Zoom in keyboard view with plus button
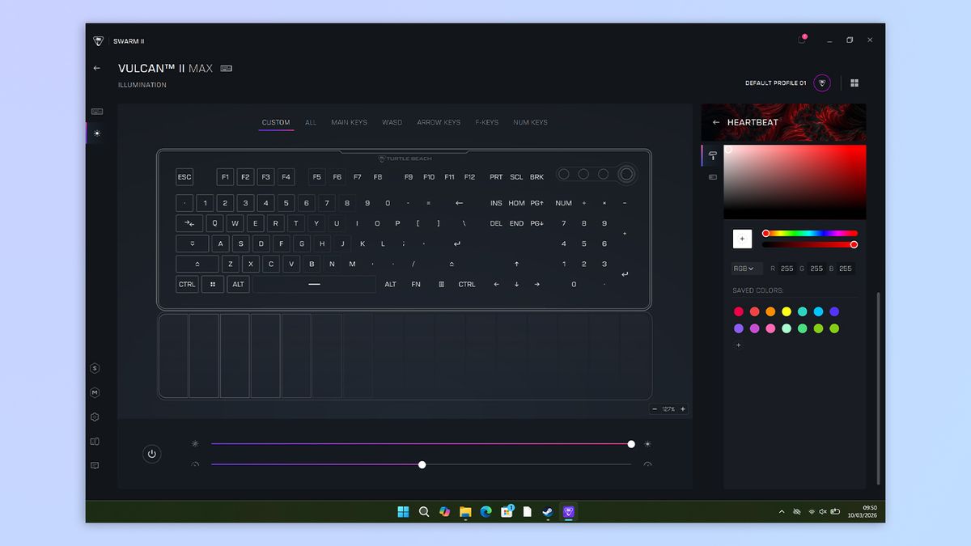 click(x=683, y=409)
